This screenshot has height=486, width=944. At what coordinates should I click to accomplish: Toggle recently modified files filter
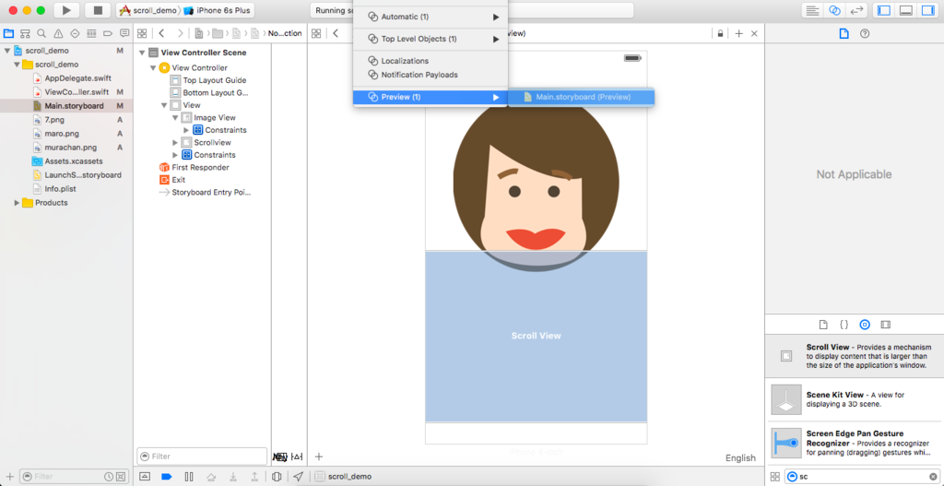point(109,477)
